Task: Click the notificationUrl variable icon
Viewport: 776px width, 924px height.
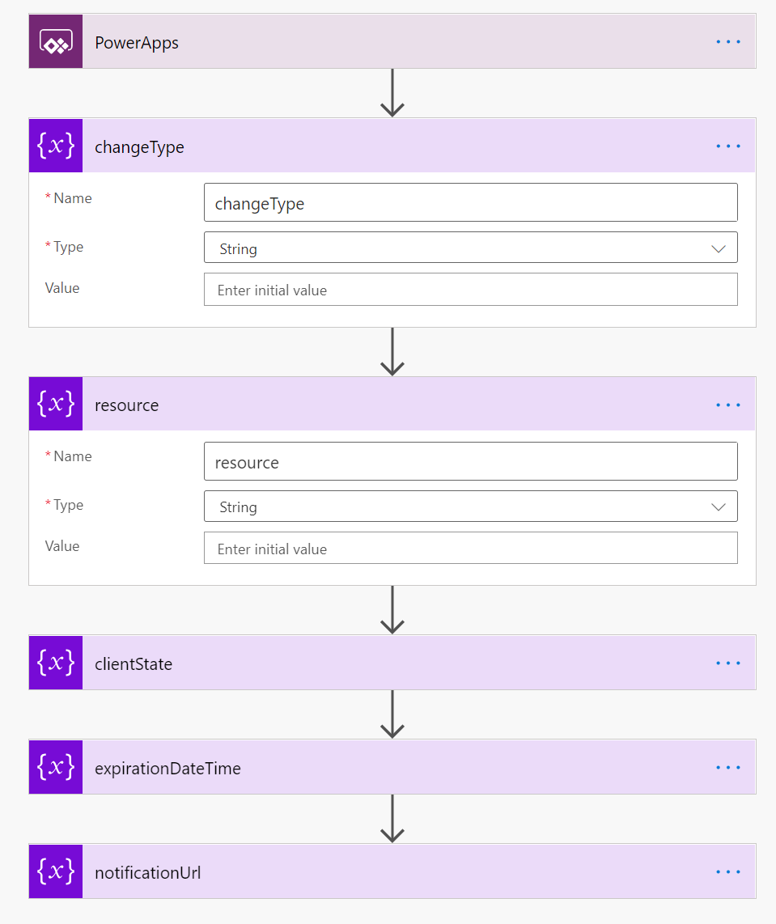Action: point(56,871)
